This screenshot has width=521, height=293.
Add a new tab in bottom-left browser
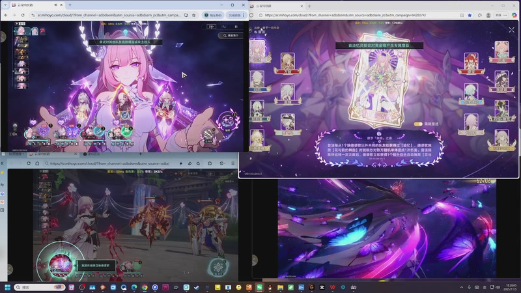tap(141, 154)
